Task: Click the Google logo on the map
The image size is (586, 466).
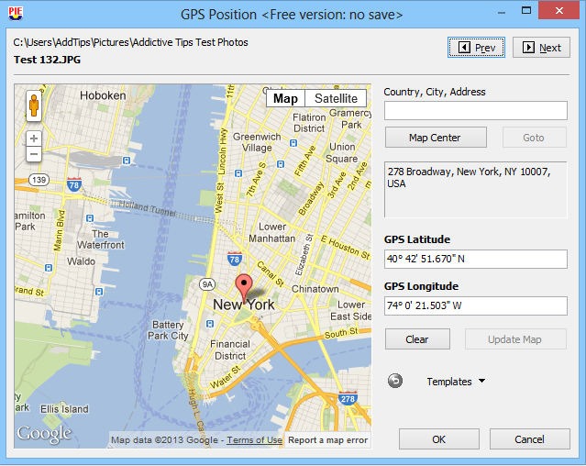Action: [44, 434]
